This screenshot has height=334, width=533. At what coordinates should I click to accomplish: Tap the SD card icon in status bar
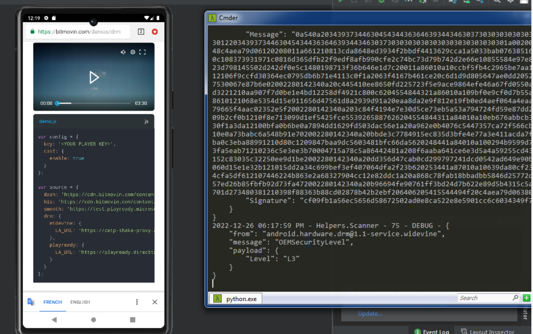pos(54,18)
